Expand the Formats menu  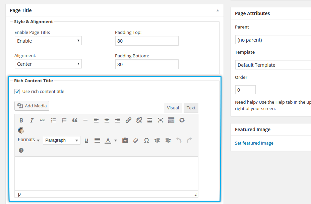pyautogui.click(x=28, y=140)
